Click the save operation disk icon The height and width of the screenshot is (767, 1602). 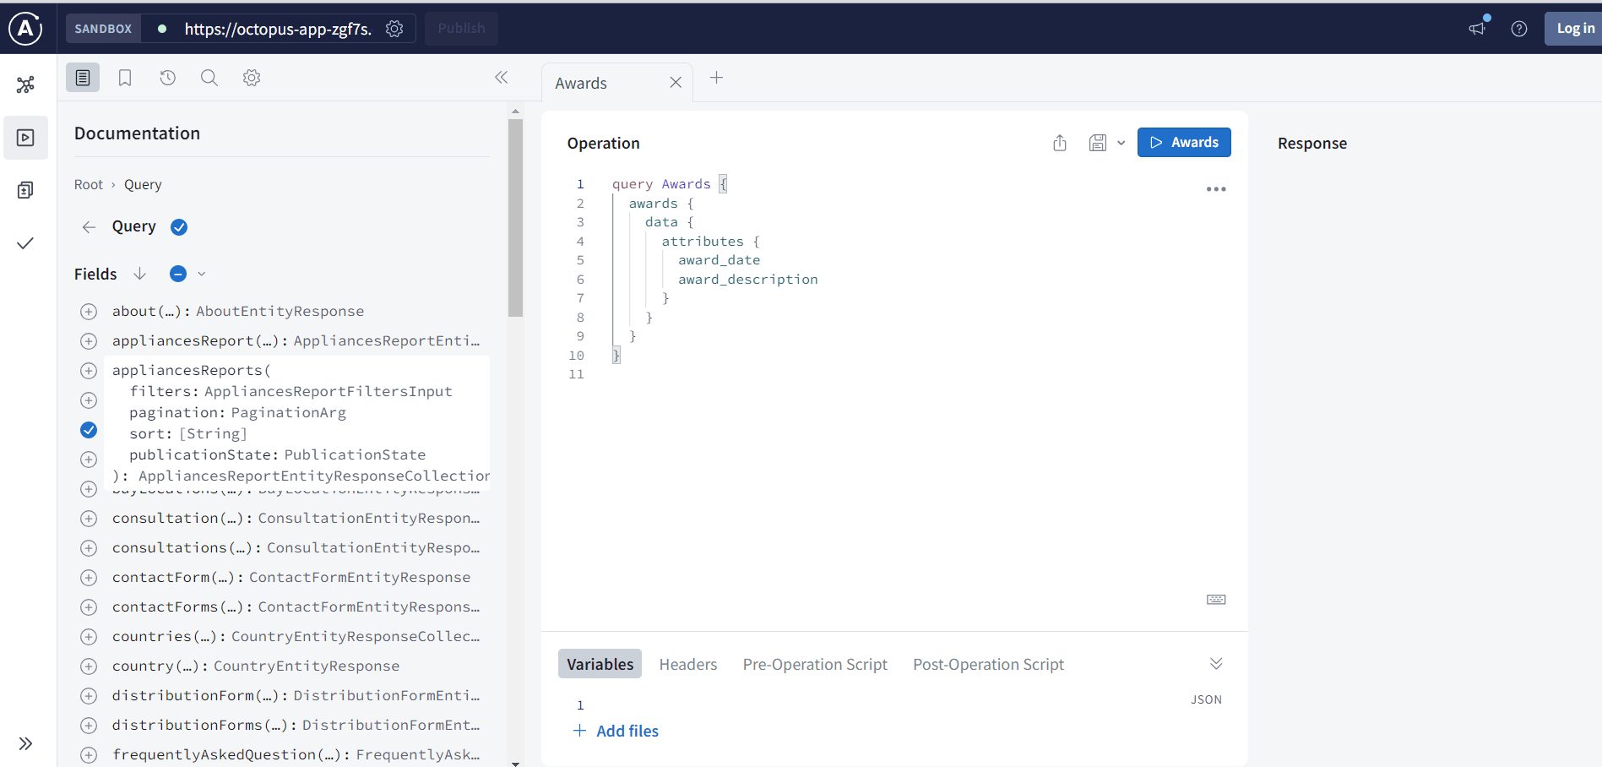coord(1097,143)
